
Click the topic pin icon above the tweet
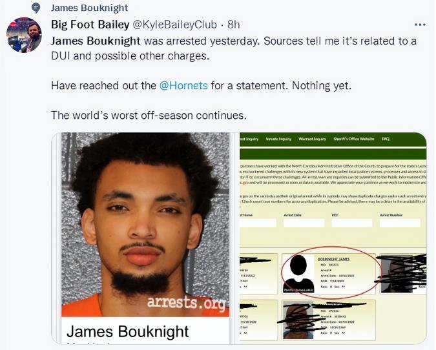36,8
